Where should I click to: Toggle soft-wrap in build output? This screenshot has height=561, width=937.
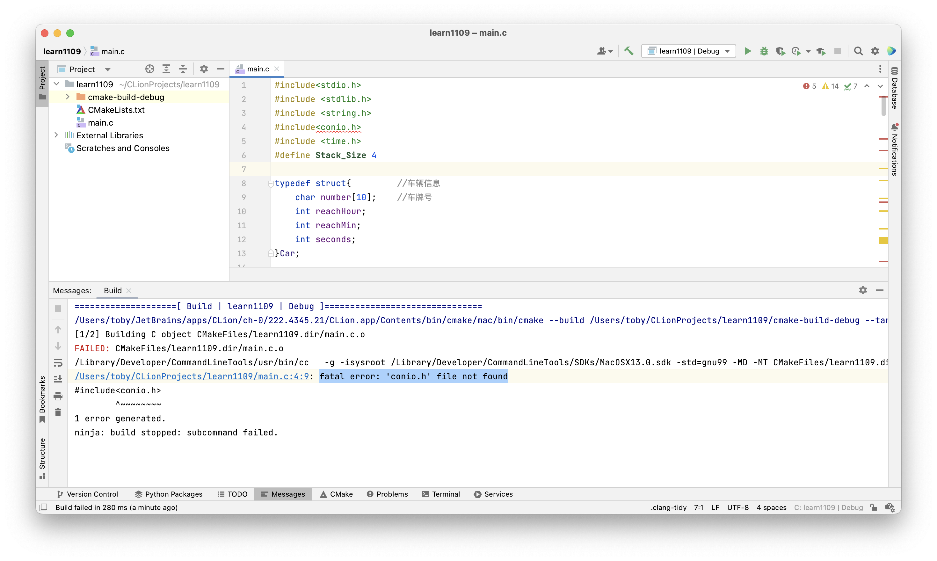coord(58,363)
